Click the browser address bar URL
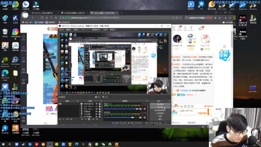Viewport: 261px width, 147px height. (x=92, y=18)
